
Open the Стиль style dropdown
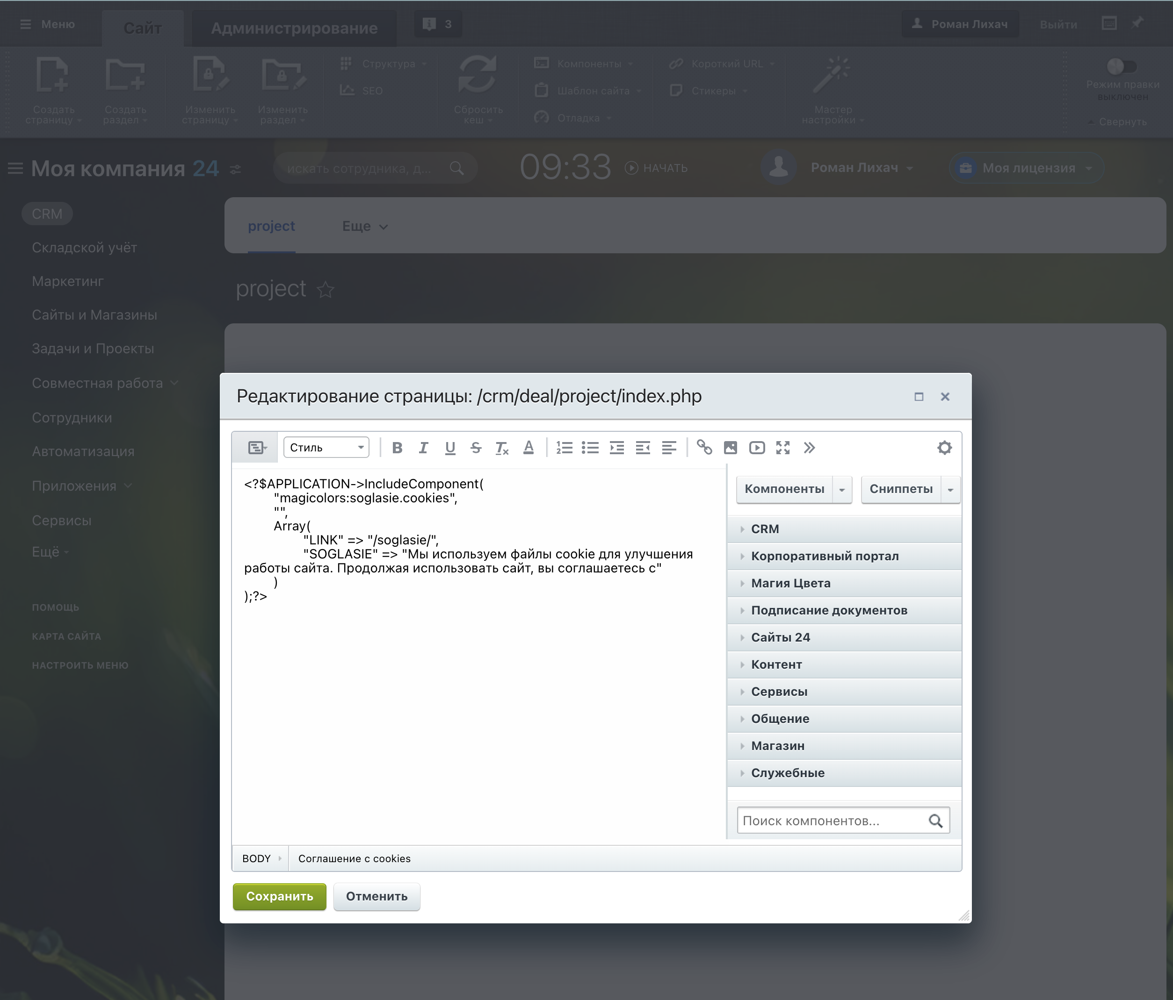[x=326, y=448]
